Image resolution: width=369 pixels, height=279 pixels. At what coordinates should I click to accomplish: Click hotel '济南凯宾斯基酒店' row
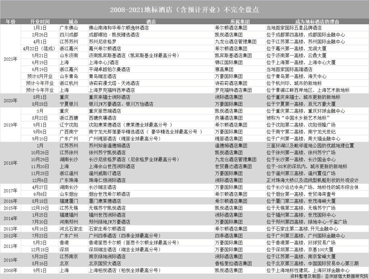(134, 56)
